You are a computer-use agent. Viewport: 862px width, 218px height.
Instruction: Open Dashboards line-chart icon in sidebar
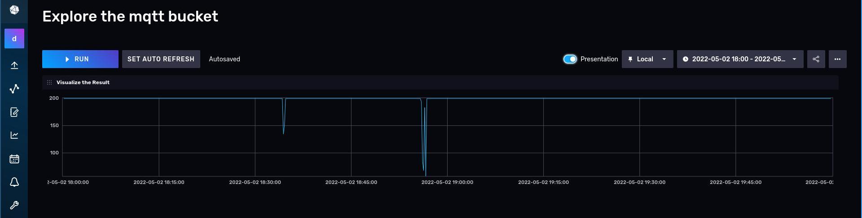pyautogui.click(x=14, y=135)
